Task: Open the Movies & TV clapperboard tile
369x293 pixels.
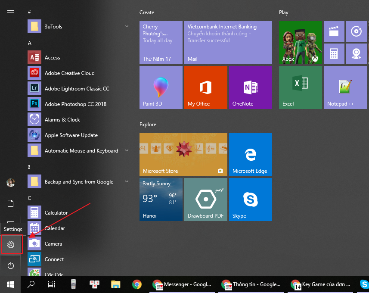Action: point(334,31)
